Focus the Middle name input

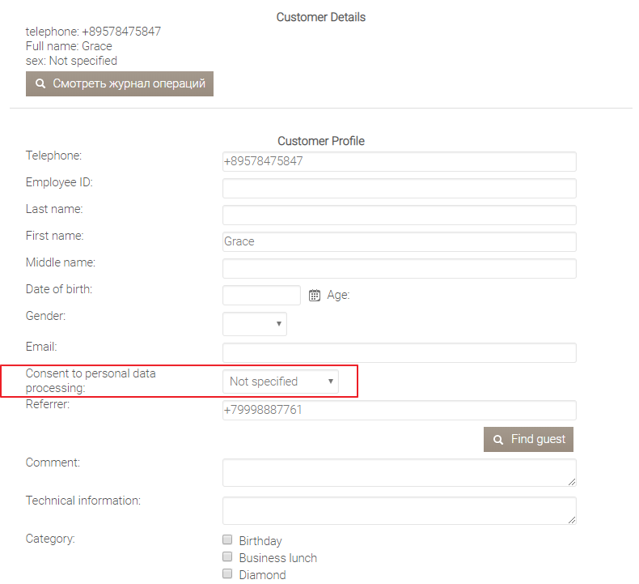click(x=399, y=268)
